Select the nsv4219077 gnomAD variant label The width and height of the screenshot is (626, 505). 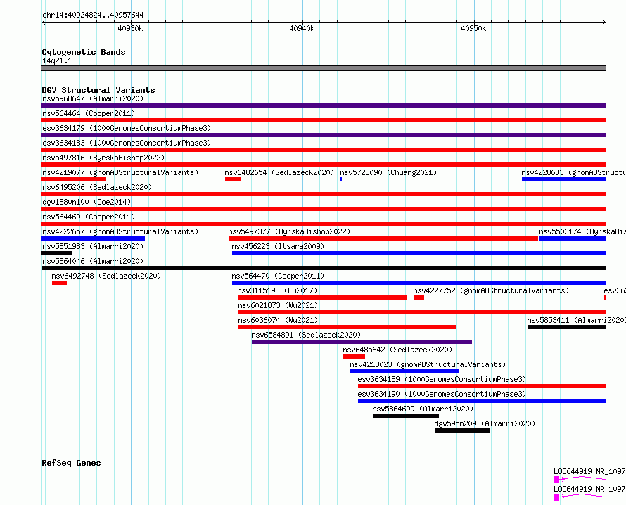coord(120,172)
